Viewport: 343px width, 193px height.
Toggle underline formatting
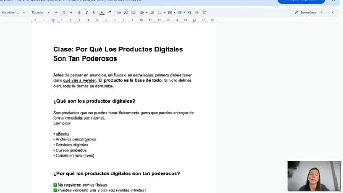pyautogui.click(x=94, y=13)
